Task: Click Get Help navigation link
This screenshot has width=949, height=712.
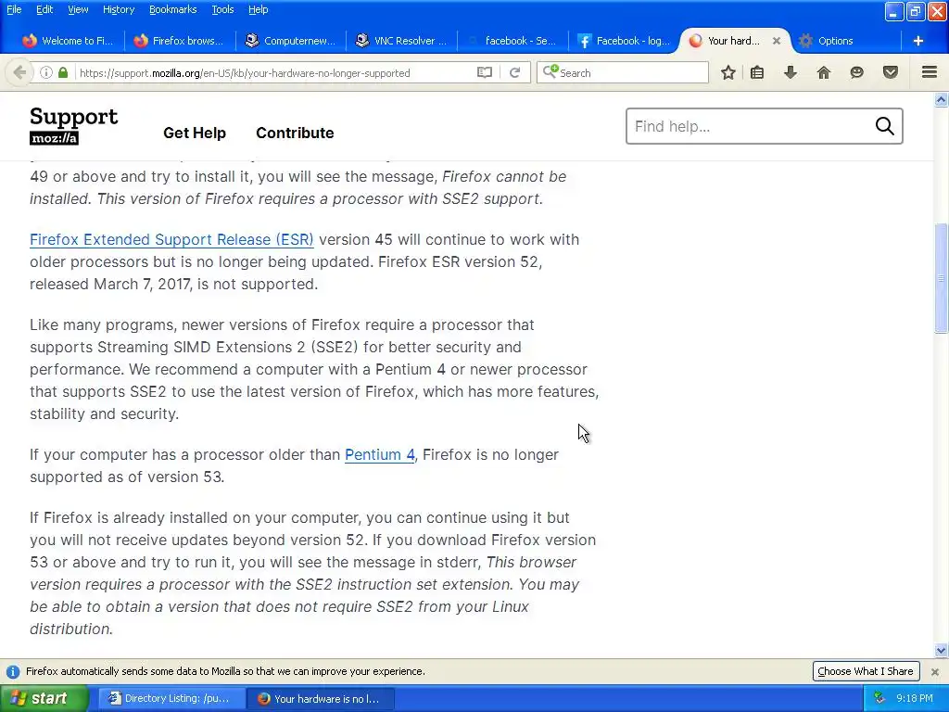Action: coord(195,133)
